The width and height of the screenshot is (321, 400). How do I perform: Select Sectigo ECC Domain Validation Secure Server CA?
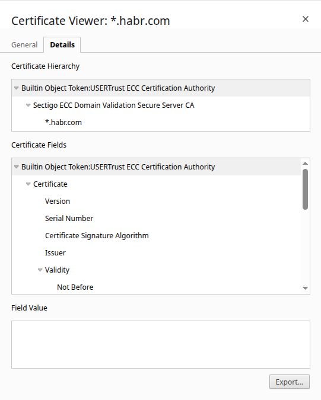click(161, 105)
